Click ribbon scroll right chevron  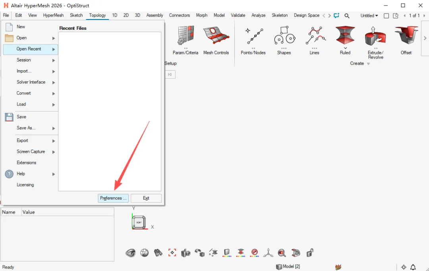[x=329, y=15]
